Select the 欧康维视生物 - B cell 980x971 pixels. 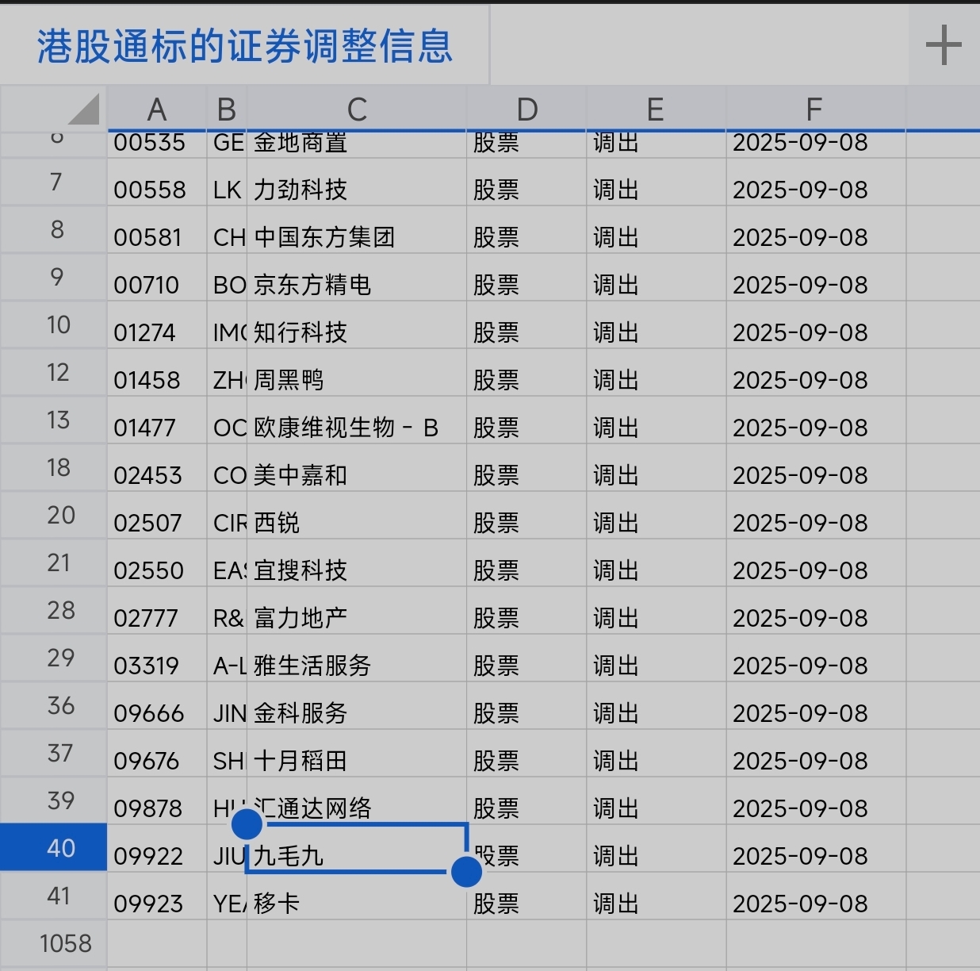(x=357, y=420)
